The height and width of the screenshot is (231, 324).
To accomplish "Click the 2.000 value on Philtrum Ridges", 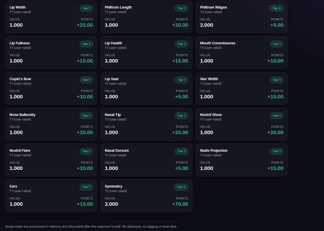I will [x=207, y=25].
